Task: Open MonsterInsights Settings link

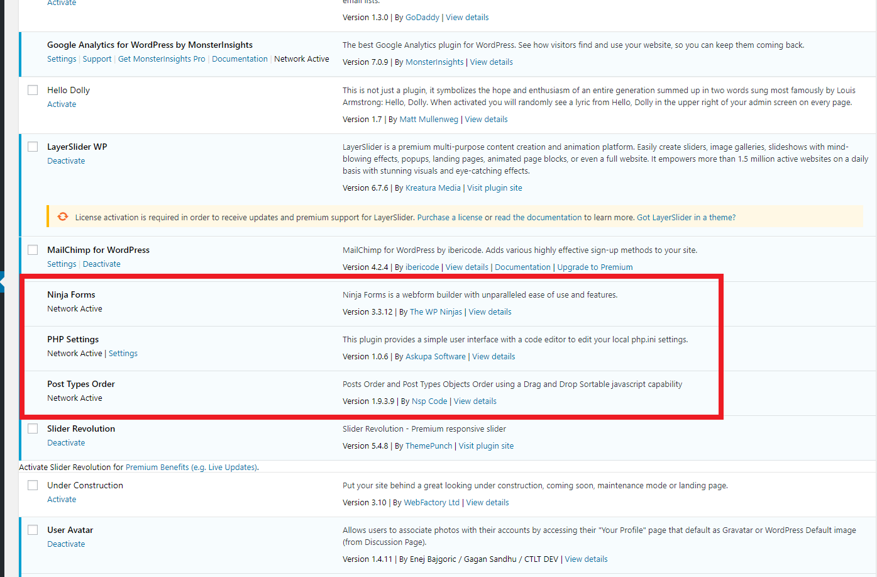Action: [62, 59]
